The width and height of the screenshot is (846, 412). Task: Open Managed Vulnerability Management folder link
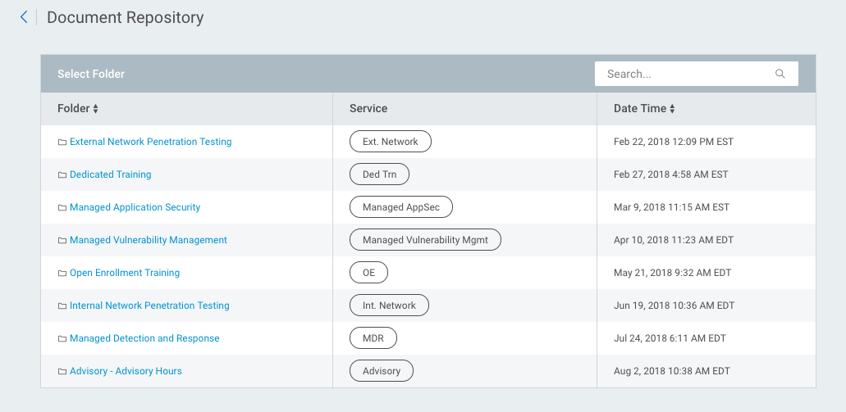click(148, 240)
